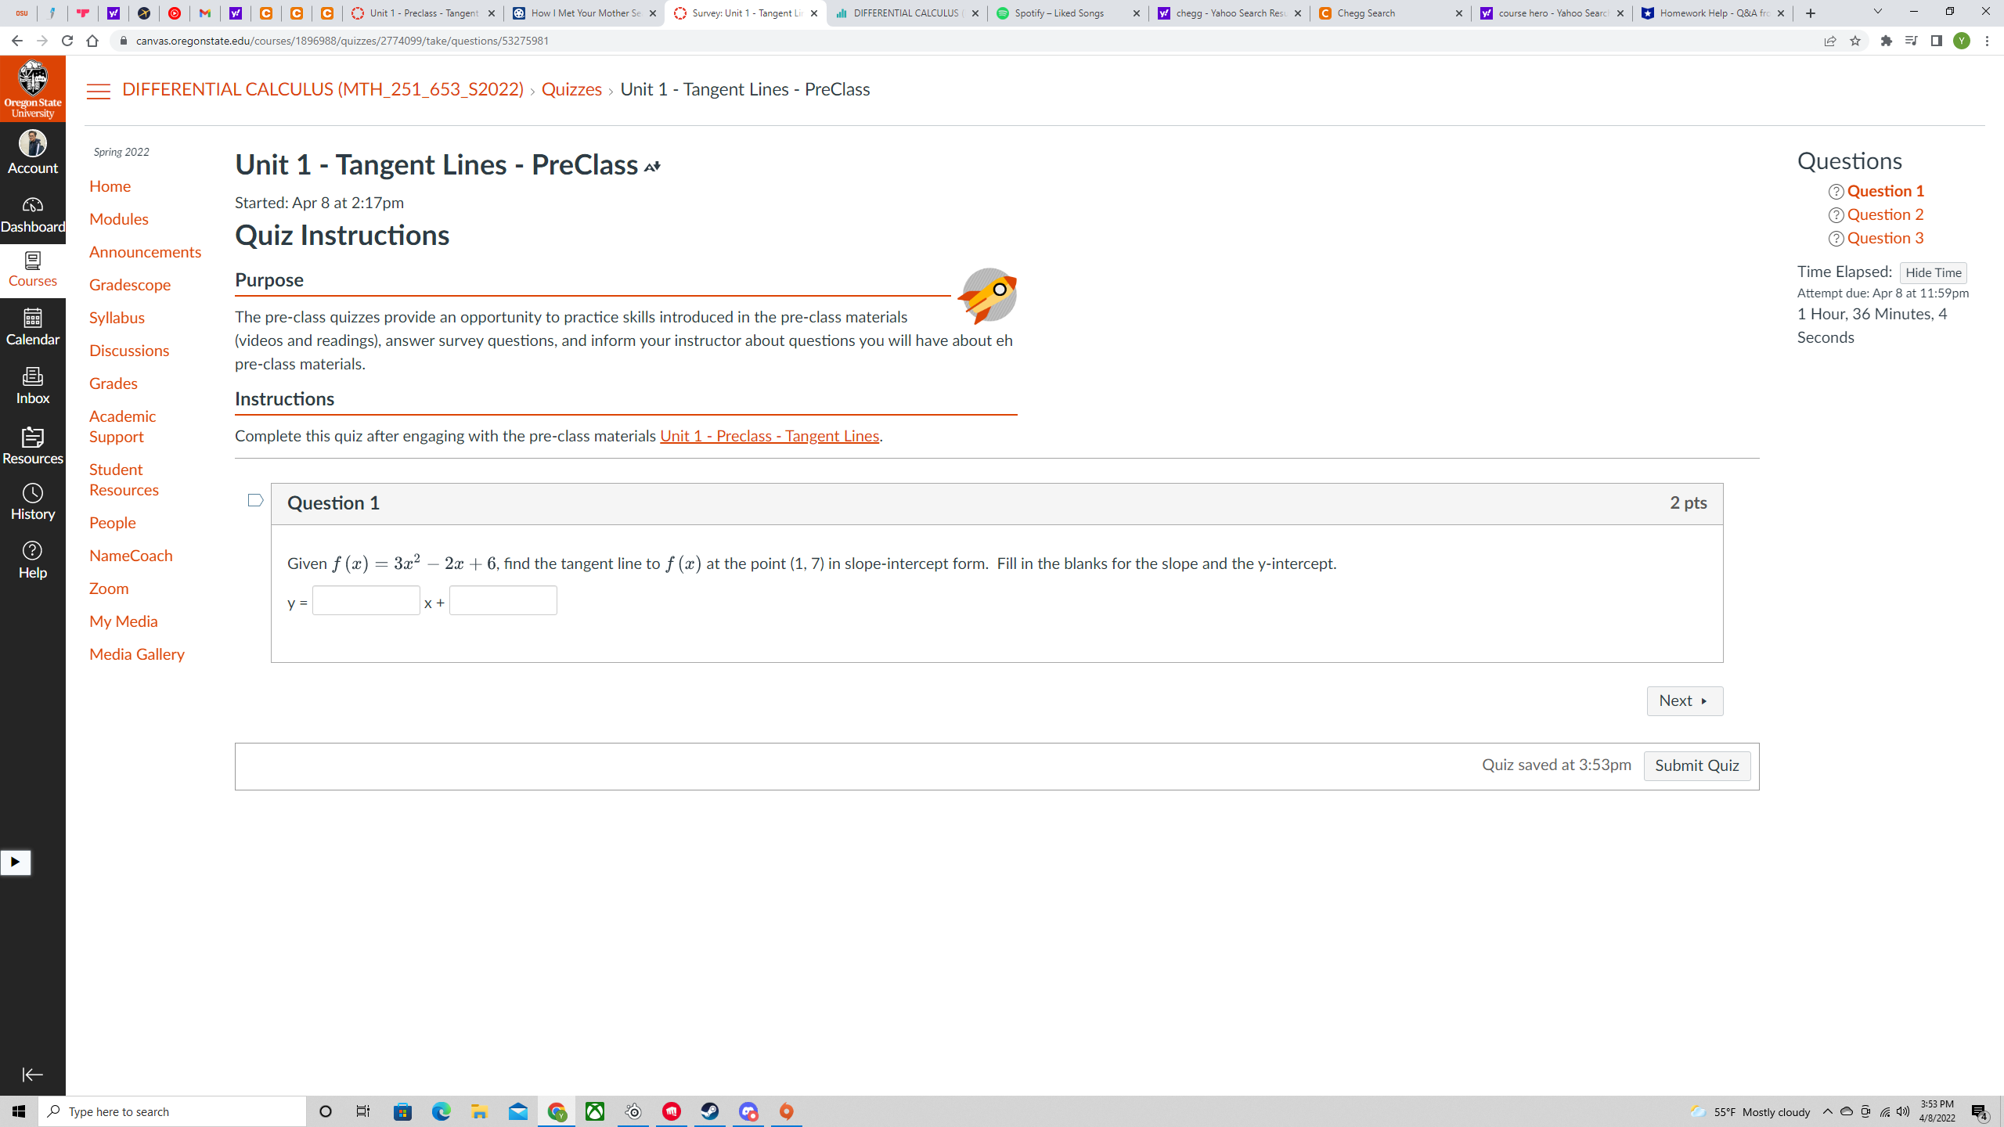Open Unit 1 - Preclass - Tangent Lines link
The width and height of the screenshot is (2004, 1127).
click(769, 436)
